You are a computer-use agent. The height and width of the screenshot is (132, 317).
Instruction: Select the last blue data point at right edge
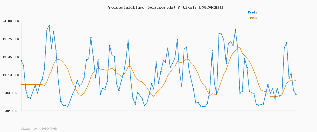coord(296,94)
